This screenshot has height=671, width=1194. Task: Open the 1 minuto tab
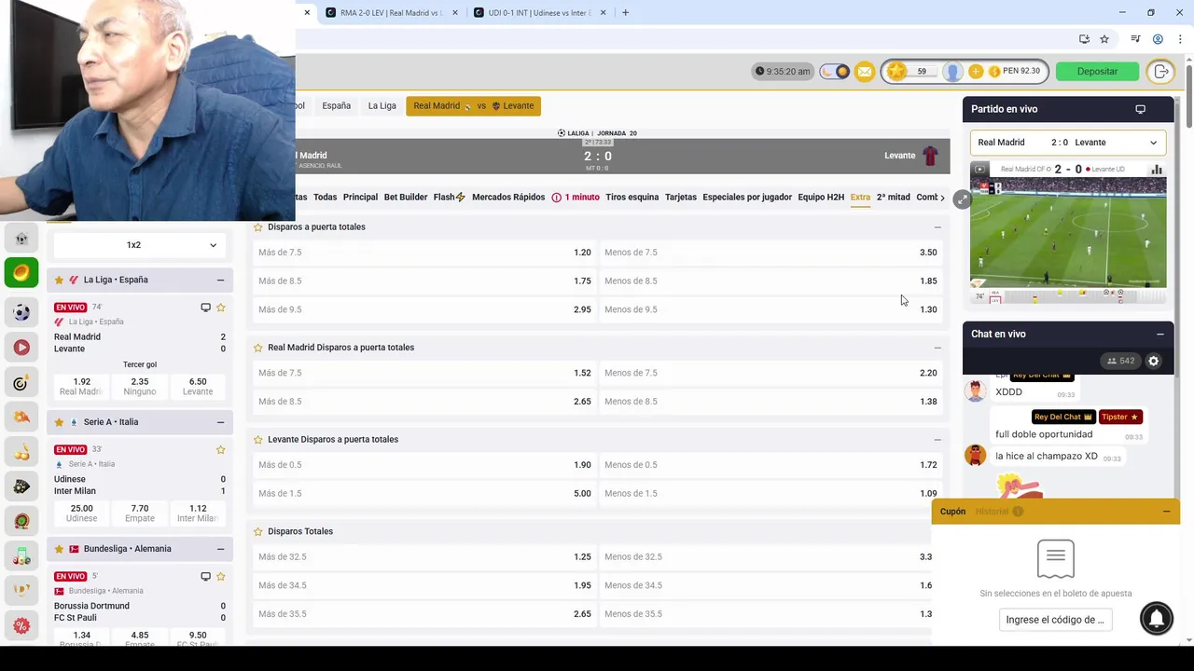tap(576, 198)
